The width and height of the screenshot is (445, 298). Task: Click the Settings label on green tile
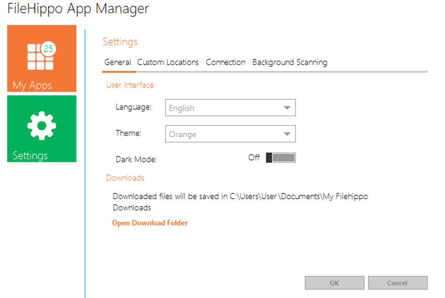[x=30, y=156]
